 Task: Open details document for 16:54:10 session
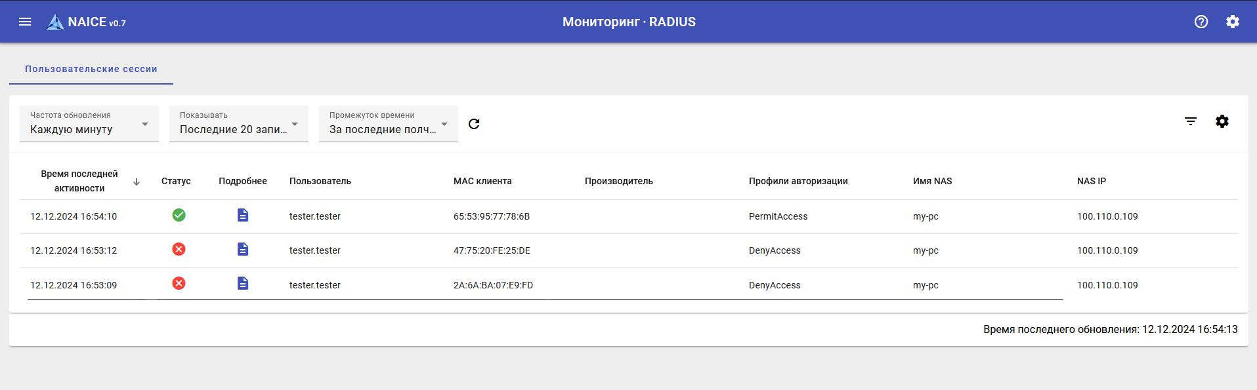click(x=243, y=215)
